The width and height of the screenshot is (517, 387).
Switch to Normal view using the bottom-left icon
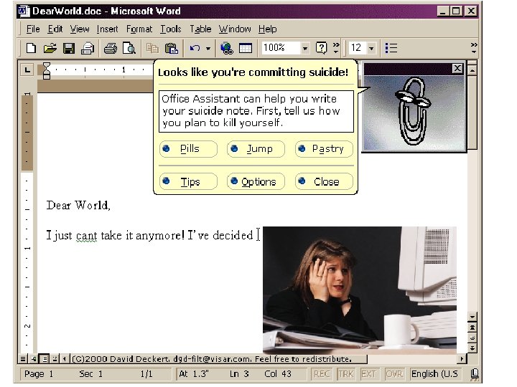point(23,359)
